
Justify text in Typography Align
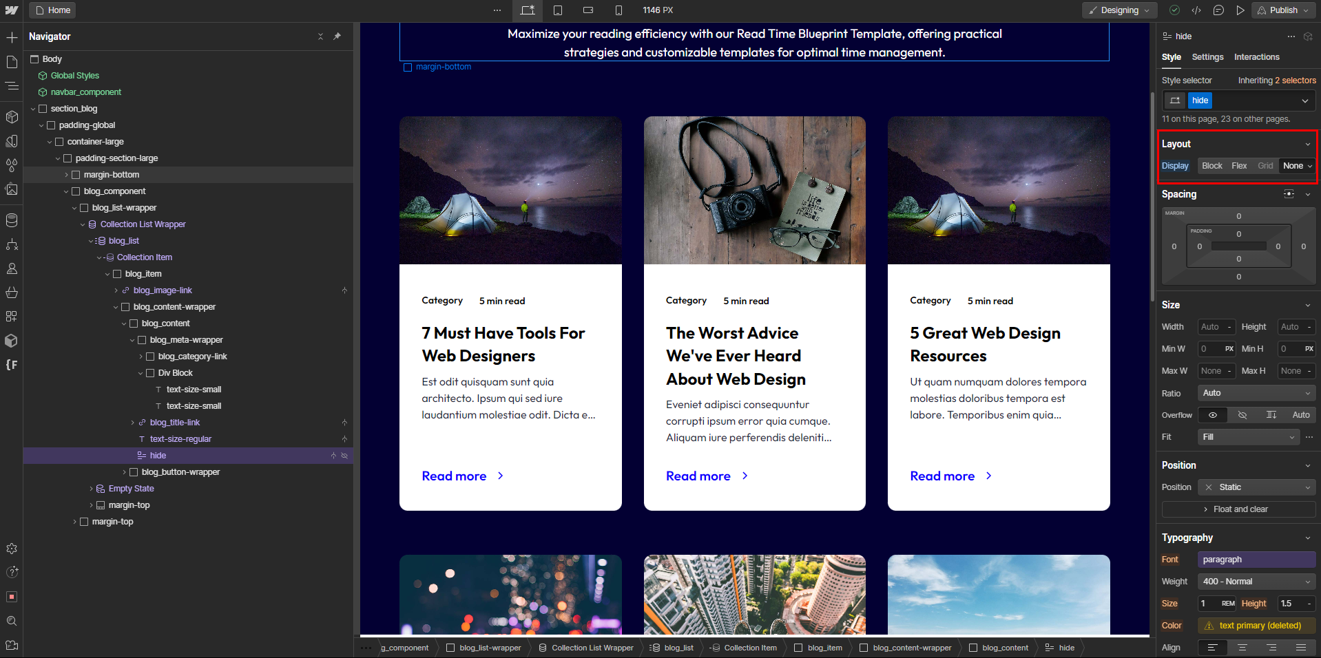[x=1301, y=648]
